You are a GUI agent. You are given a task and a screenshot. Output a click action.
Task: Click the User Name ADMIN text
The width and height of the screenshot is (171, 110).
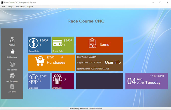click(87, 57)
